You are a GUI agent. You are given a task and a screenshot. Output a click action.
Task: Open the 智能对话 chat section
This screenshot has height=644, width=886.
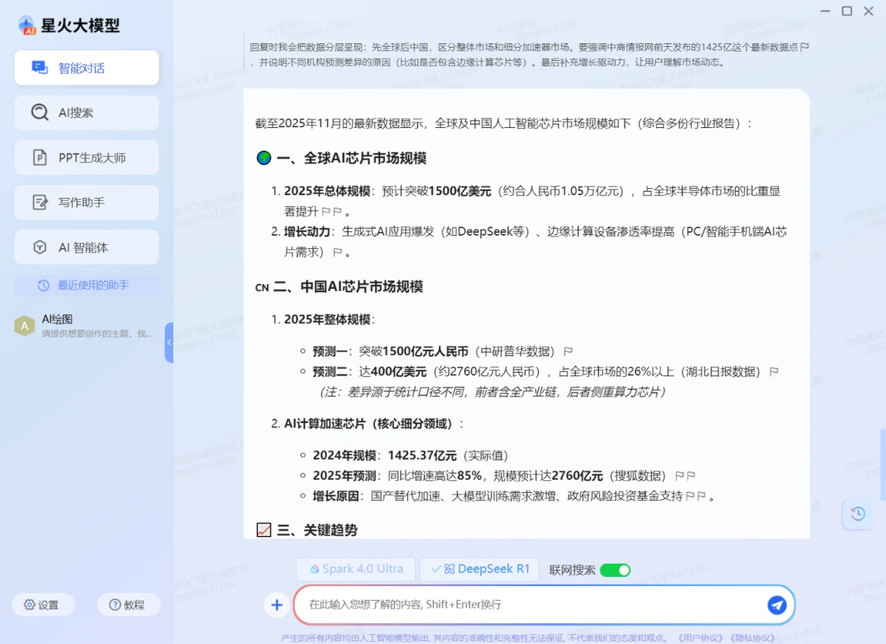click(86, 68)
